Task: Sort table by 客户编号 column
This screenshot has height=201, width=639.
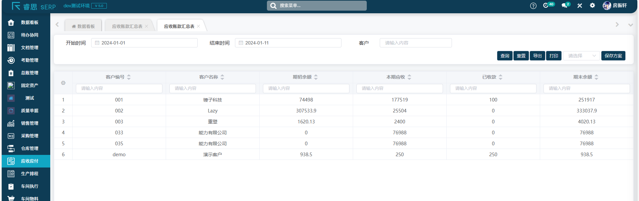Action: click(x=129, y=77)
